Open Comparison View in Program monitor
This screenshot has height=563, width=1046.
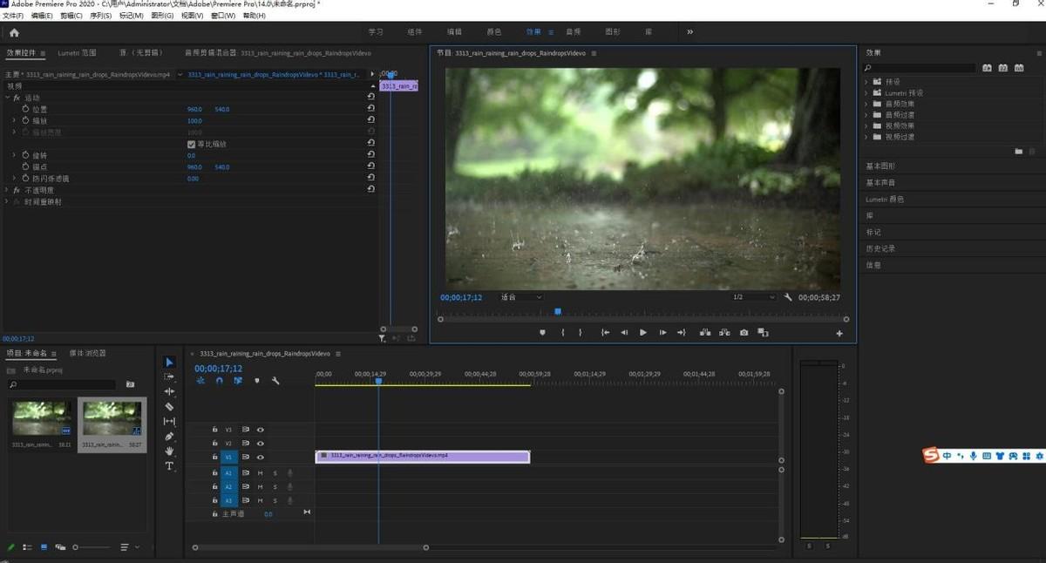pos(763,332)
